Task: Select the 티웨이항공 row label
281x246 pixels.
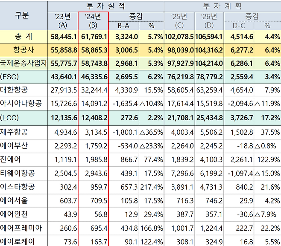Action: (x=17, y=173)
